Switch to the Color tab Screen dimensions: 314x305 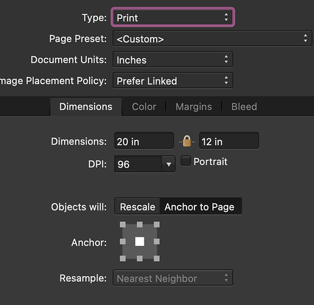click(x=144, y=107)
